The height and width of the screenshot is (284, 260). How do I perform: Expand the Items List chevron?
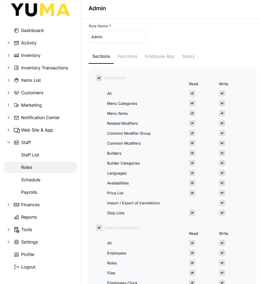pyautogui.click(x=8, y=80)
